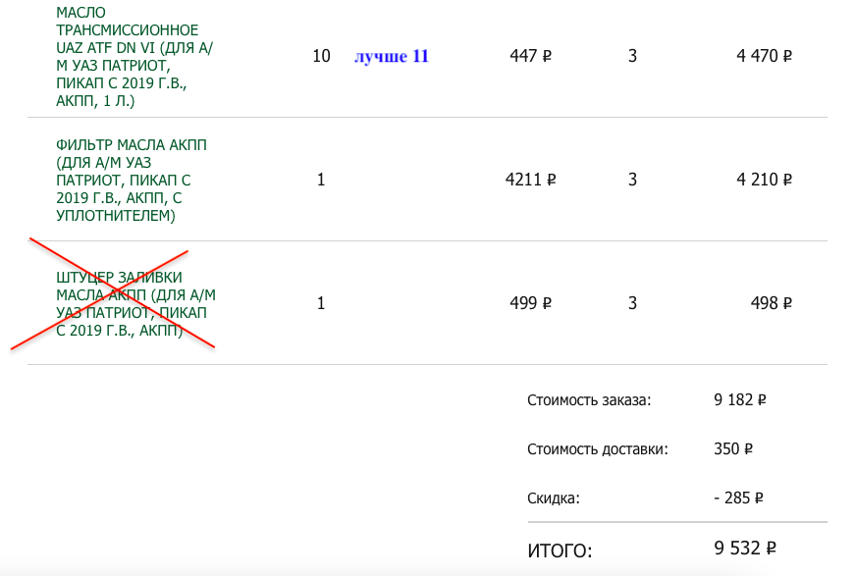Click quantity 10 in the oil row
Image resolution: width=856 pixels, height=576 pixels.
(321, 56)
